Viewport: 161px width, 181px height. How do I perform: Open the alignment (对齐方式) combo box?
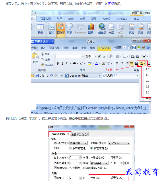(78, 143)
